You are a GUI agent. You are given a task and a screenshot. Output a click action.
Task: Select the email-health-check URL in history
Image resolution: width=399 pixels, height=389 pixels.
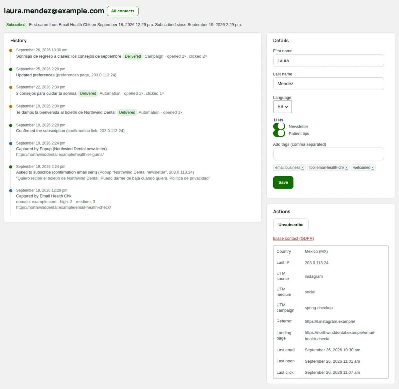64,207
